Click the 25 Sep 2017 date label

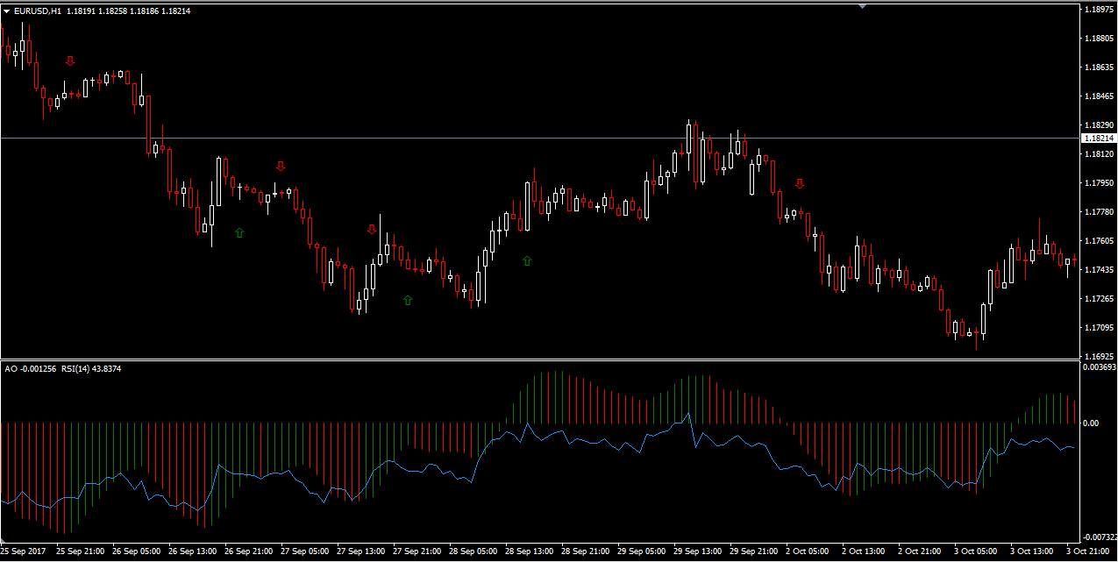click(x=24, y=551)
